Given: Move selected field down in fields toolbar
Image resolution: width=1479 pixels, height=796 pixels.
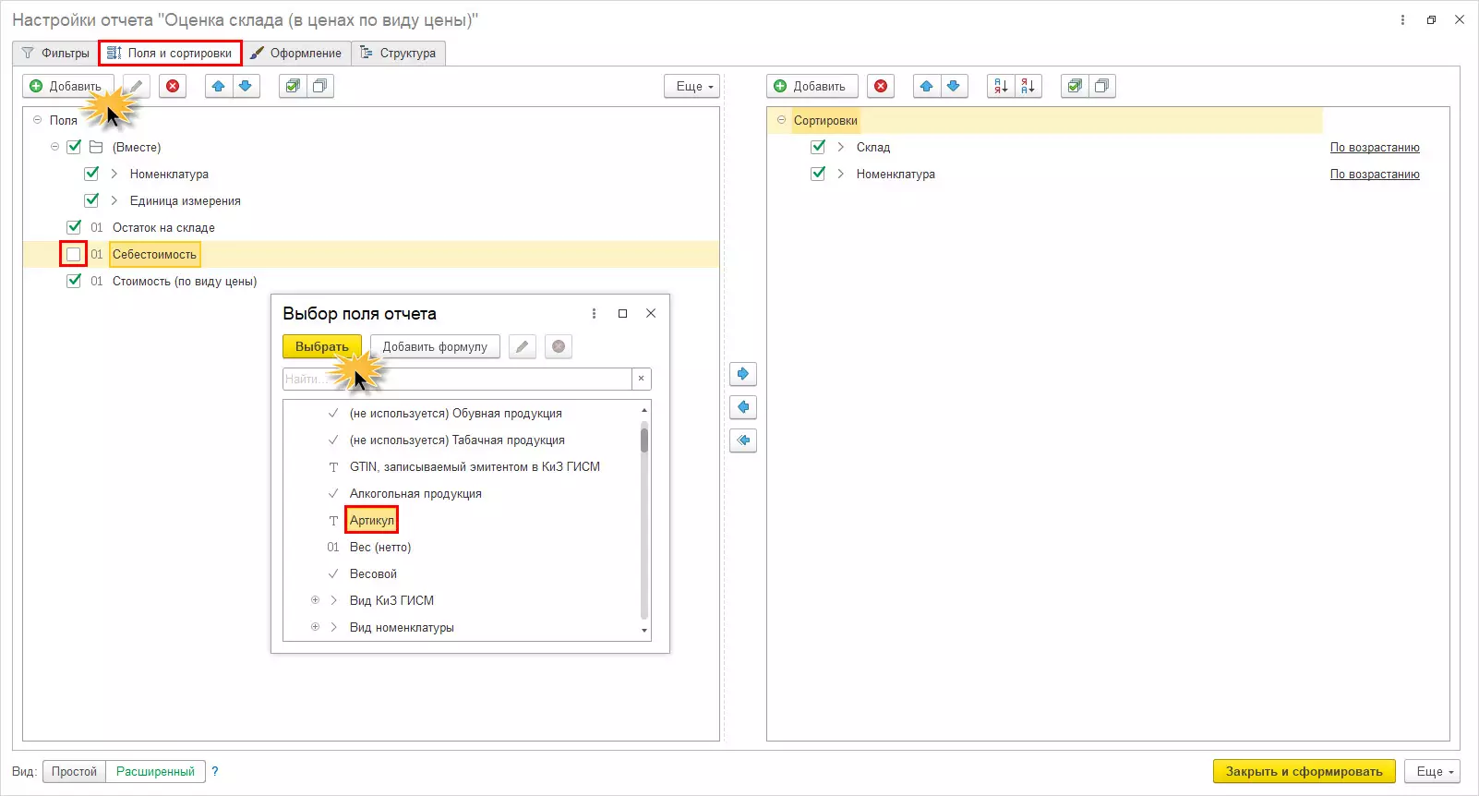Looking at the screenshot, I should pyautogui.click(x=246, y=86).
